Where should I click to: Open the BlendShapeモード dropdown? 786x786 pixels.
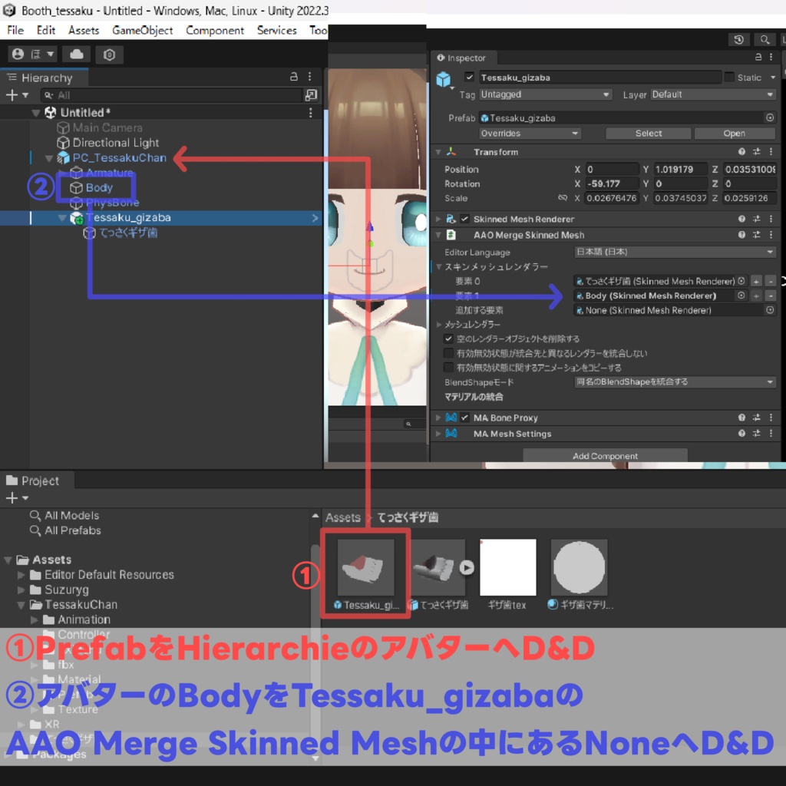click(675, 382)
